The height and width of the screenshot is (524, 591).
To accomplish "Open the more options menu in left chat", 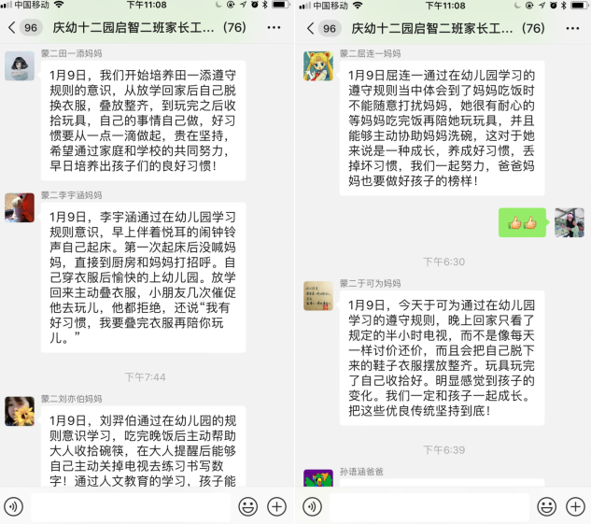I will 274,27.
